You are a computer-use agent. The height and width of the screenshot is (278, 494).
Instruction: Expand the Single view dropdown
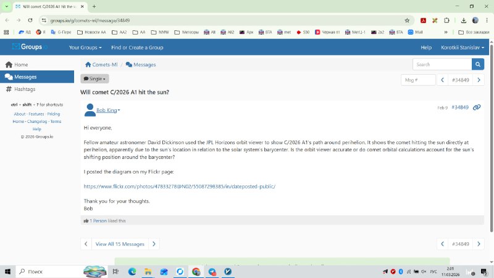(x=94, y=79)
